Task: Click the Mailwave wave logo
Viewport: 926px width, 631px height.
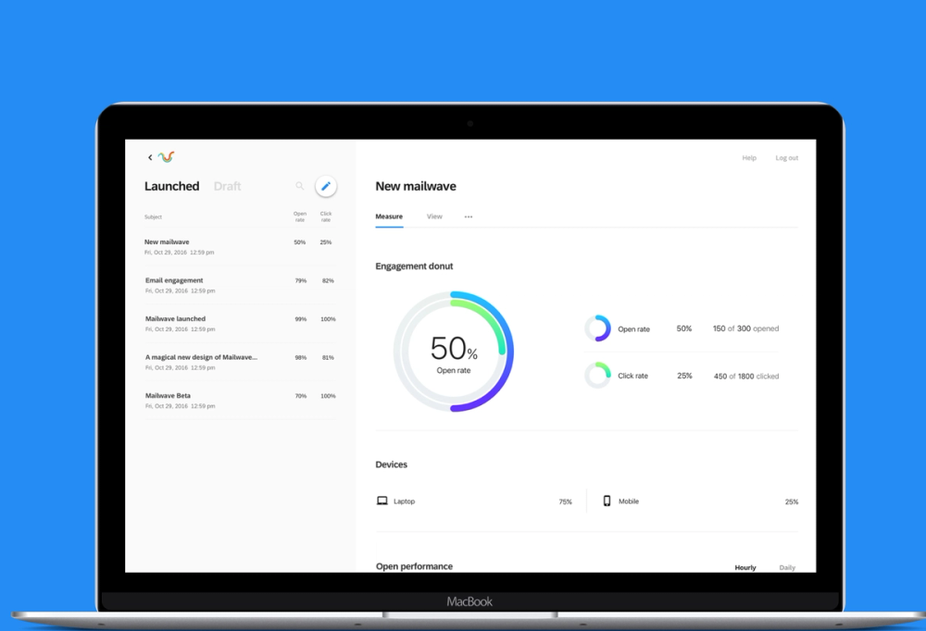Action: [x=166, y=156]
